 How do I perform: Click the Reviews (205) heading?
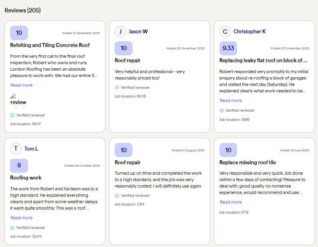click(x=22, y=10)
